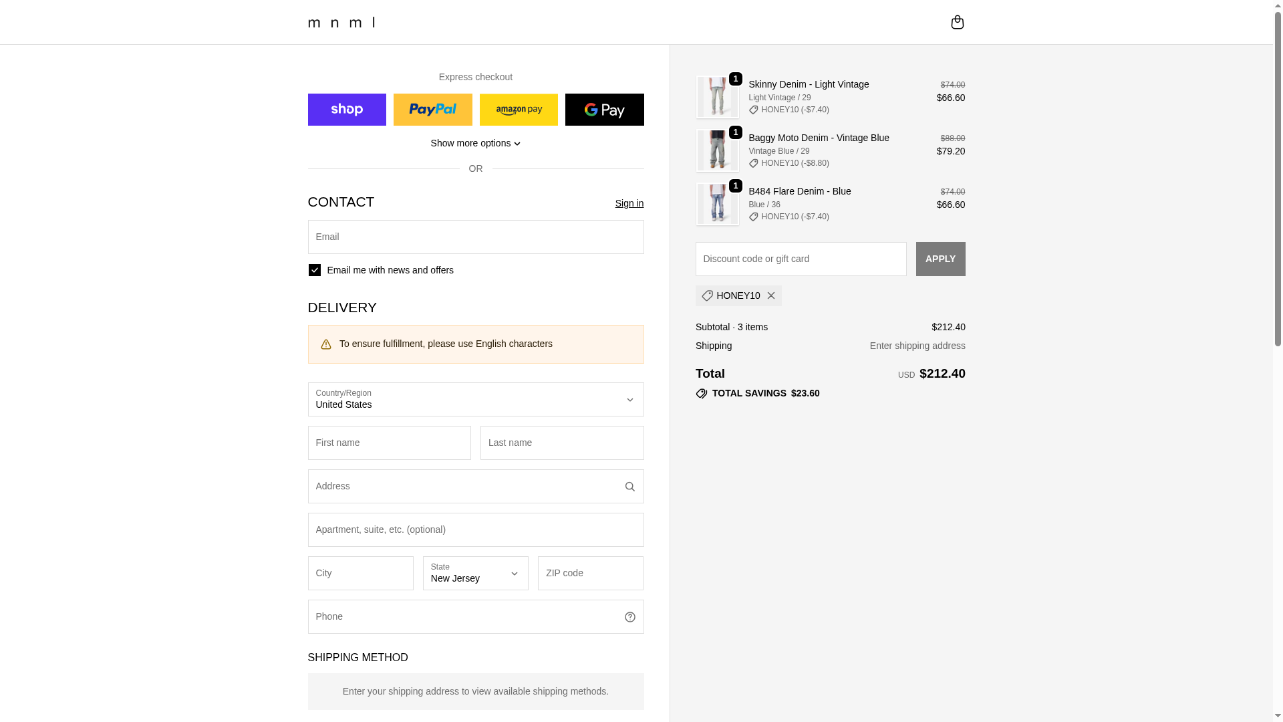
Task: Focus the Email input field
Action: 476,237
